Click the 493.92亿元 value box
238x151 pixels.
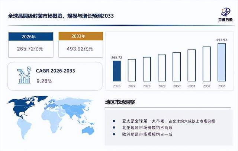click(x=81, y=49)
